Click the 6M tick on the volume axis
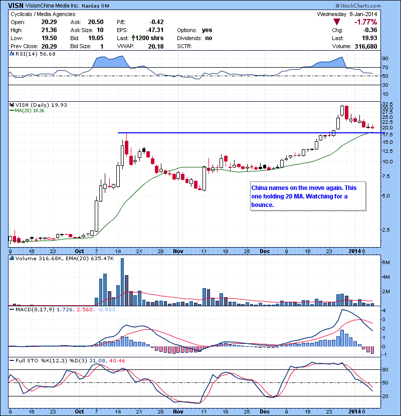Image resolution: width=401 pixels, height=416 pixels. pyautogui.click(x=386, y=263)
